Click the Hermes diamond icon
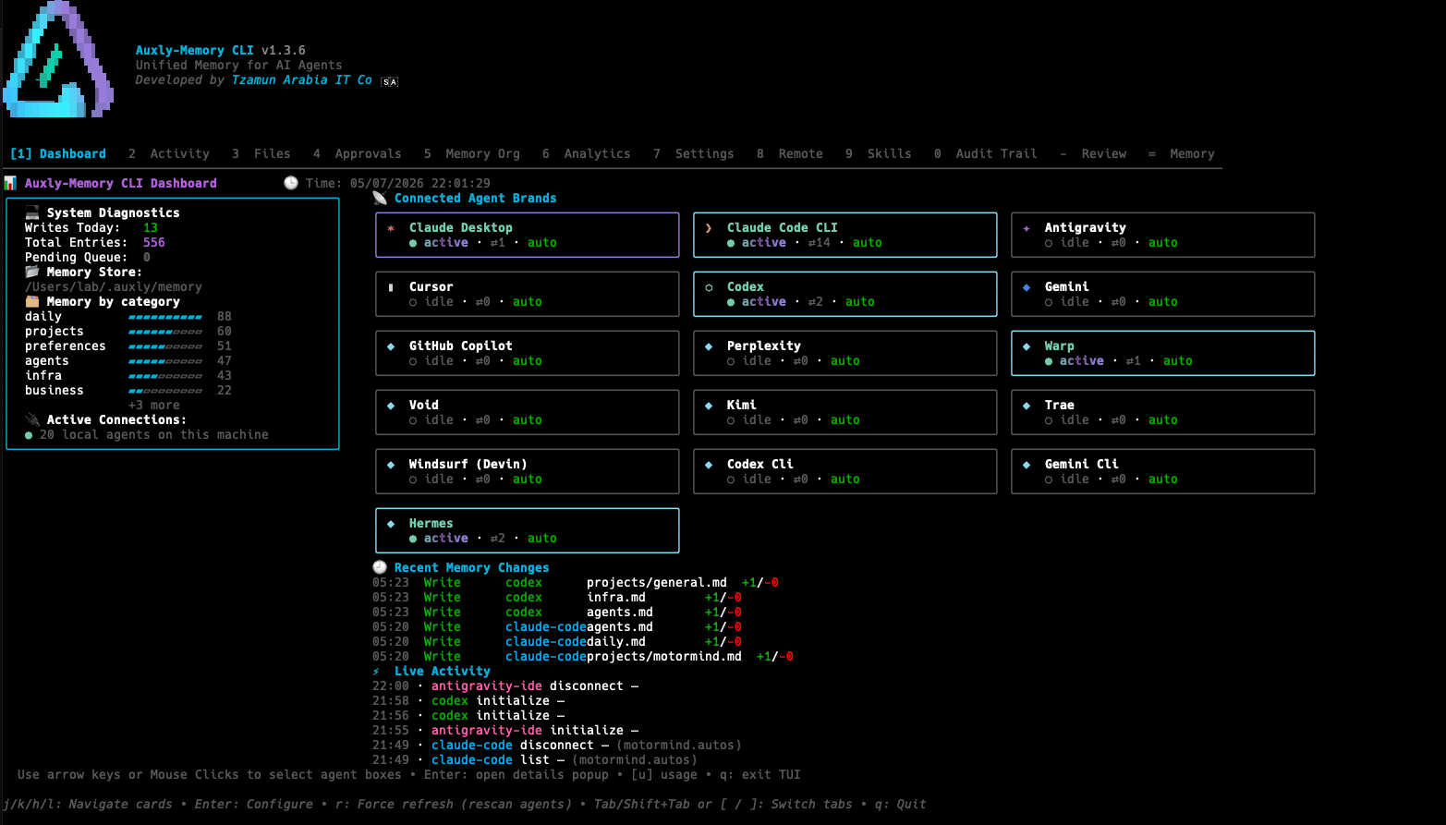This screenshot has height=825, width=1446. (391, 524)
